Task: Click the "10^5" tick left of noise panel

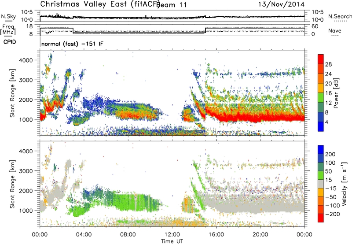Action: click(27, 12)
